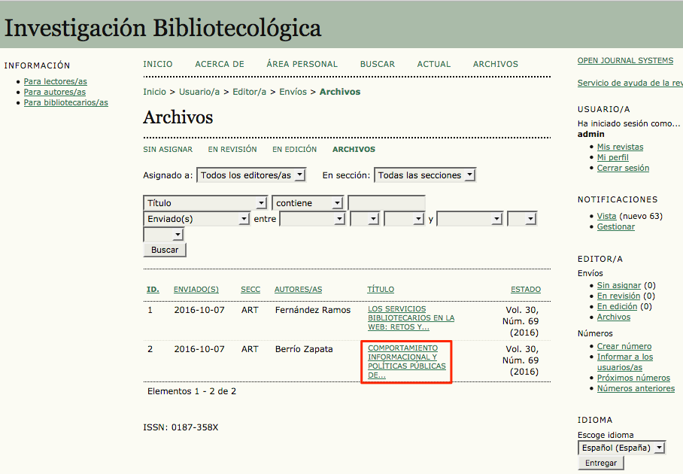Open 'Los servicios bibliotecarios en la web' article
Screen dimensions: 683x474
tap(411, 318)
